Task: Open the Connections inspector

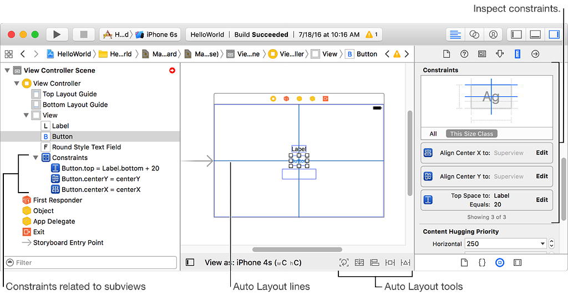Action: 535,54
